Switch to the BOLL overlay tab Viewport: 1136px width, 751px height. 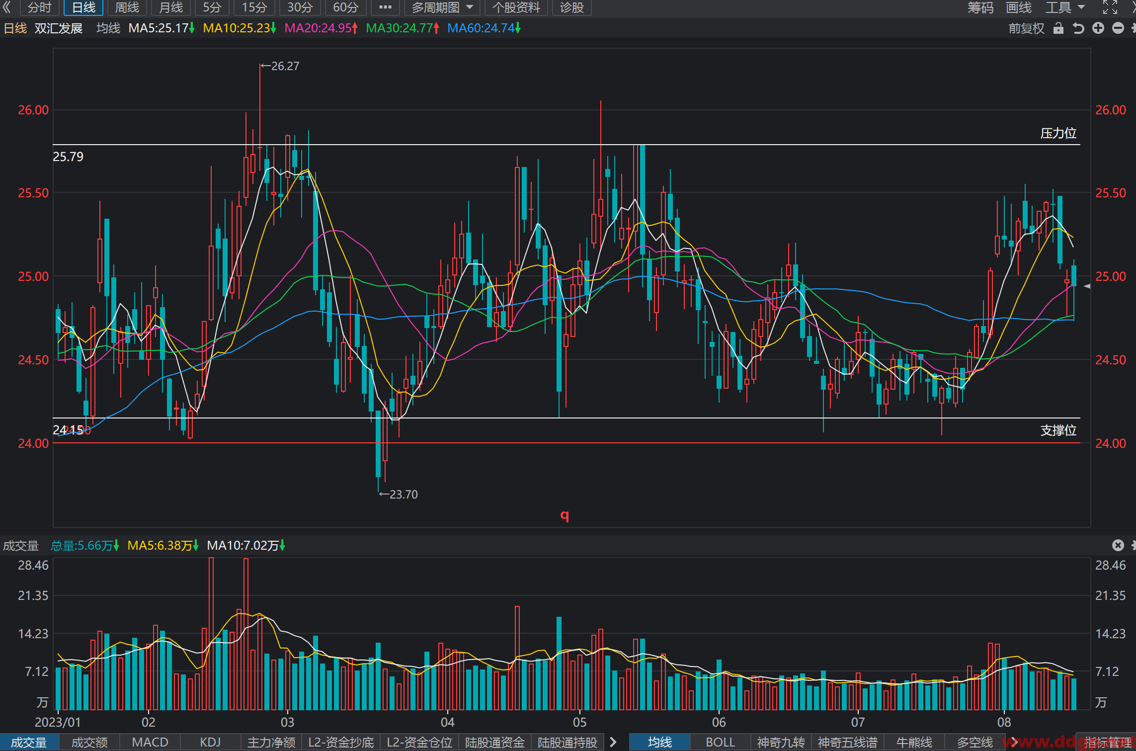pyautogui.click(x=720, y=742)
